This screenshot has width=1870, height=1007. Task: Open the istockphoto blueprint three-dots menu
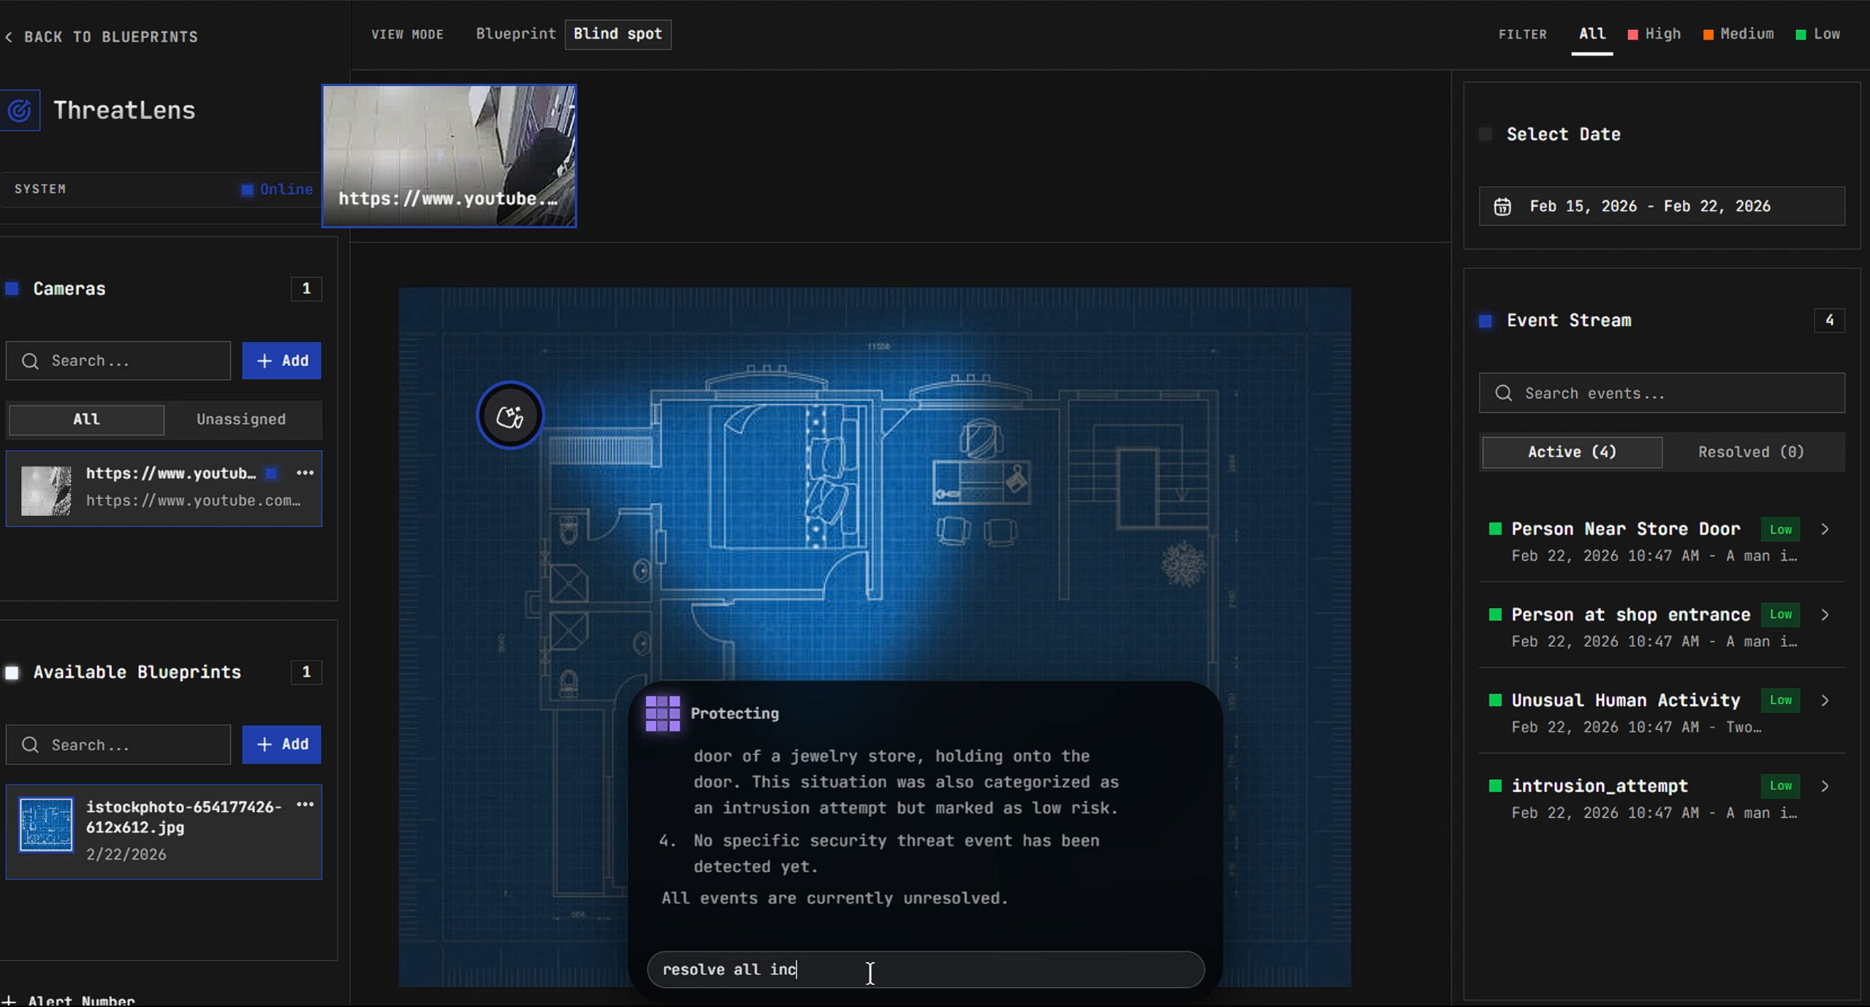[x=305, y=805]
